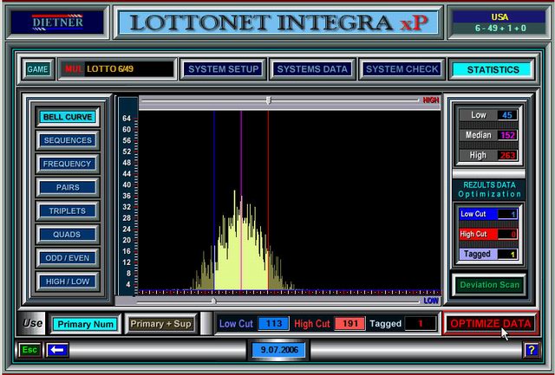The width and height of the screenshot is (555, 375).
Task: Select Primary + Sup option
Action: pos(160,324)
